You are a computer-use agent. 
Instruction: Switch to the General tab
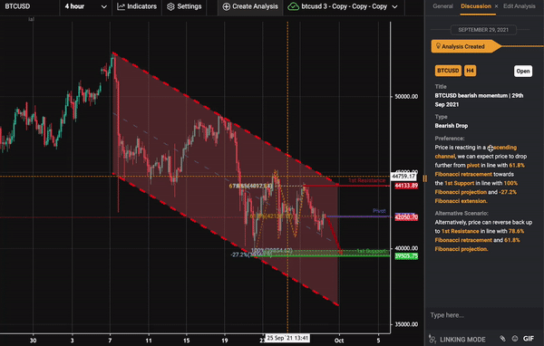pos(442,6)
